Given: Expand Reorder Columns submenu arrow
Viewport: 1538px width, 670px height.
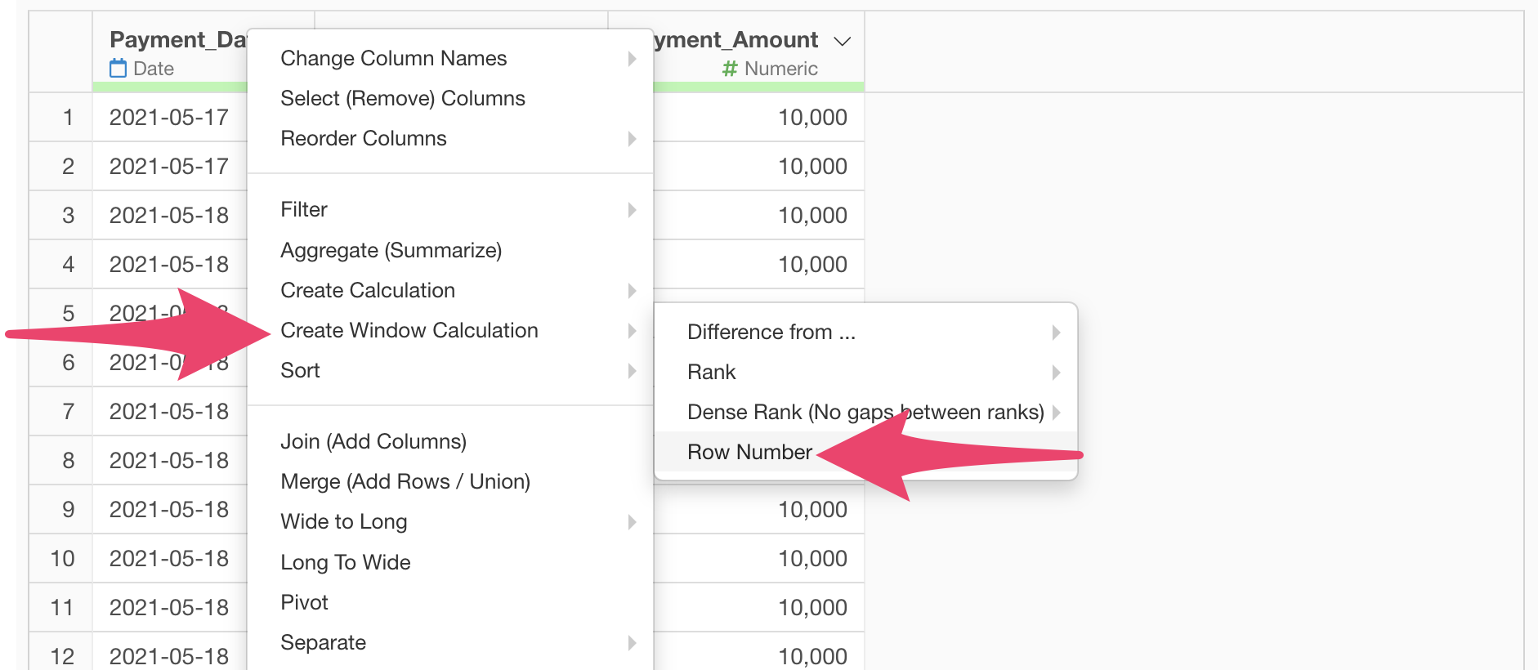Looking at the screenshot, I should point(632,139).
